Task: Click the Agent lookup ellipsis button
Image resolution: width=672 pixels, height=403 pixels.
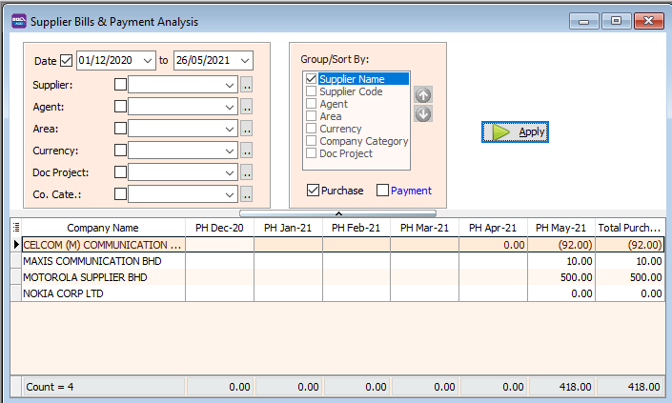Action: point(246,107)
